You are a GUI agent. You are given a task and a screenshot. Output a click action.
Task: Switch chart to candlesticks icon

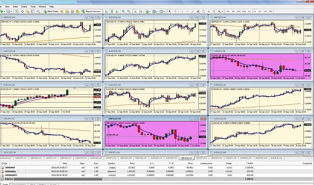(x=112, y=12)
